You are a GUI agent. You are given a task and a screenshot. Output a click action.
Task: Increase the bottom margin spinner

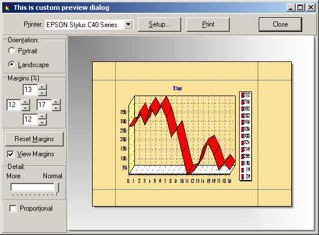point(42,116)
